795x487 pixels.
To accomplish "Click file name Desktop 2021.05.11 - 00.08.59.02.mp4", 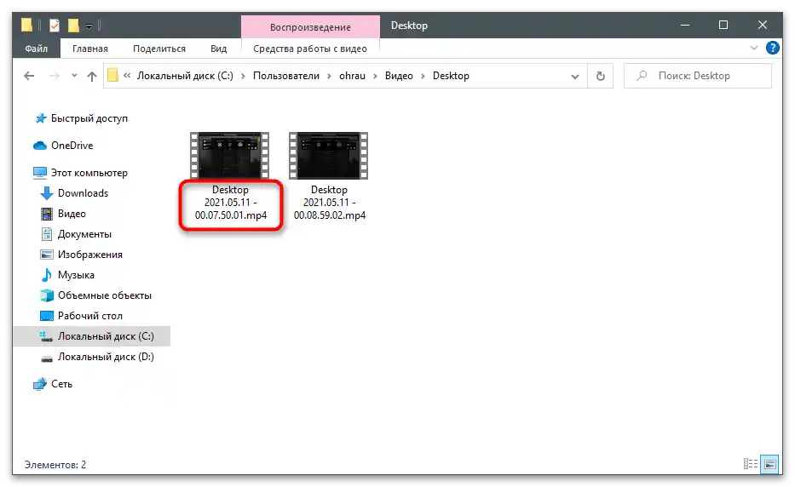I will click(330, 203).
